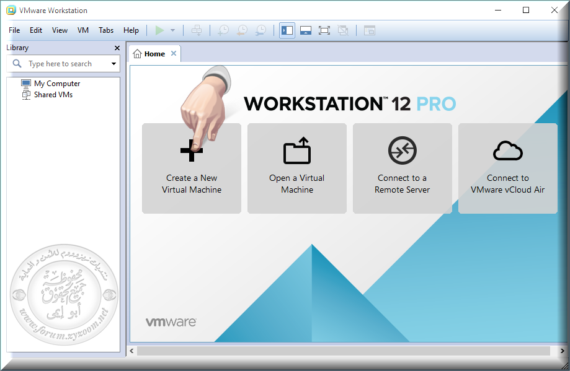Click the horizontal scrollbar track
Image resolution: width=570 pixels, height=371 pixels.
click(344, 351)
